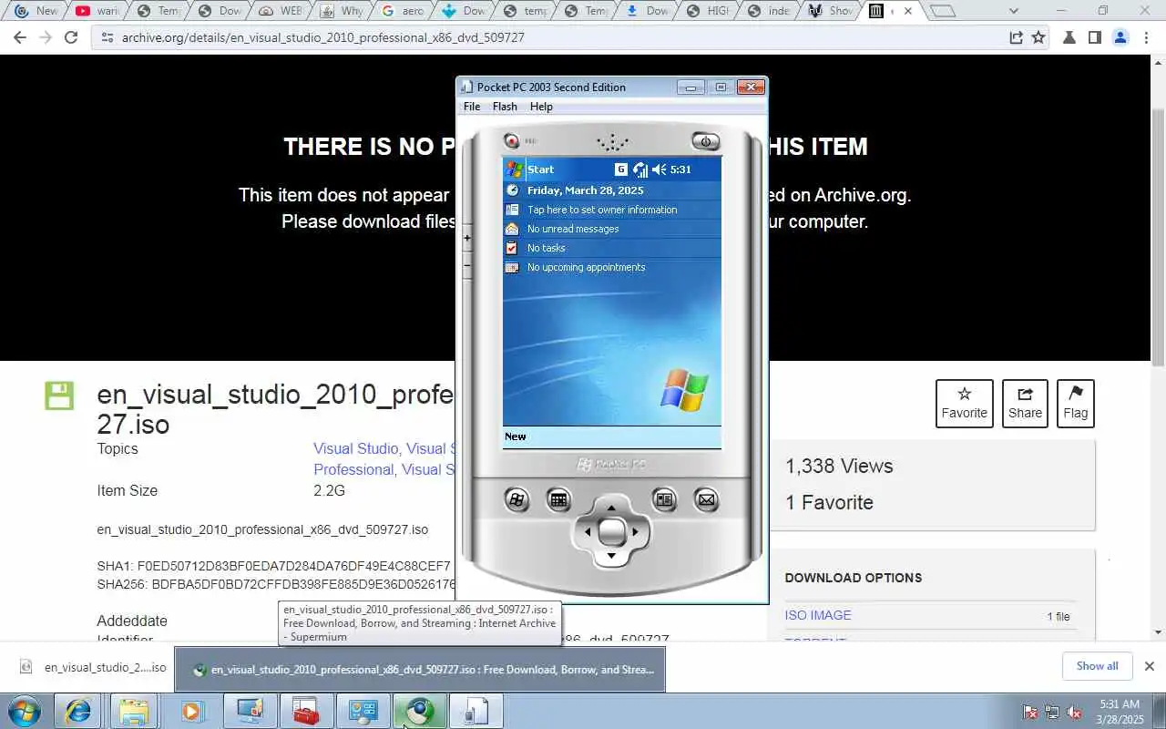
Task: Tap the G network status icon
Action: coord(621,169)
